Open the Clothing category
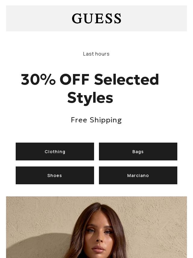The image size is (193, 258). 55,152
